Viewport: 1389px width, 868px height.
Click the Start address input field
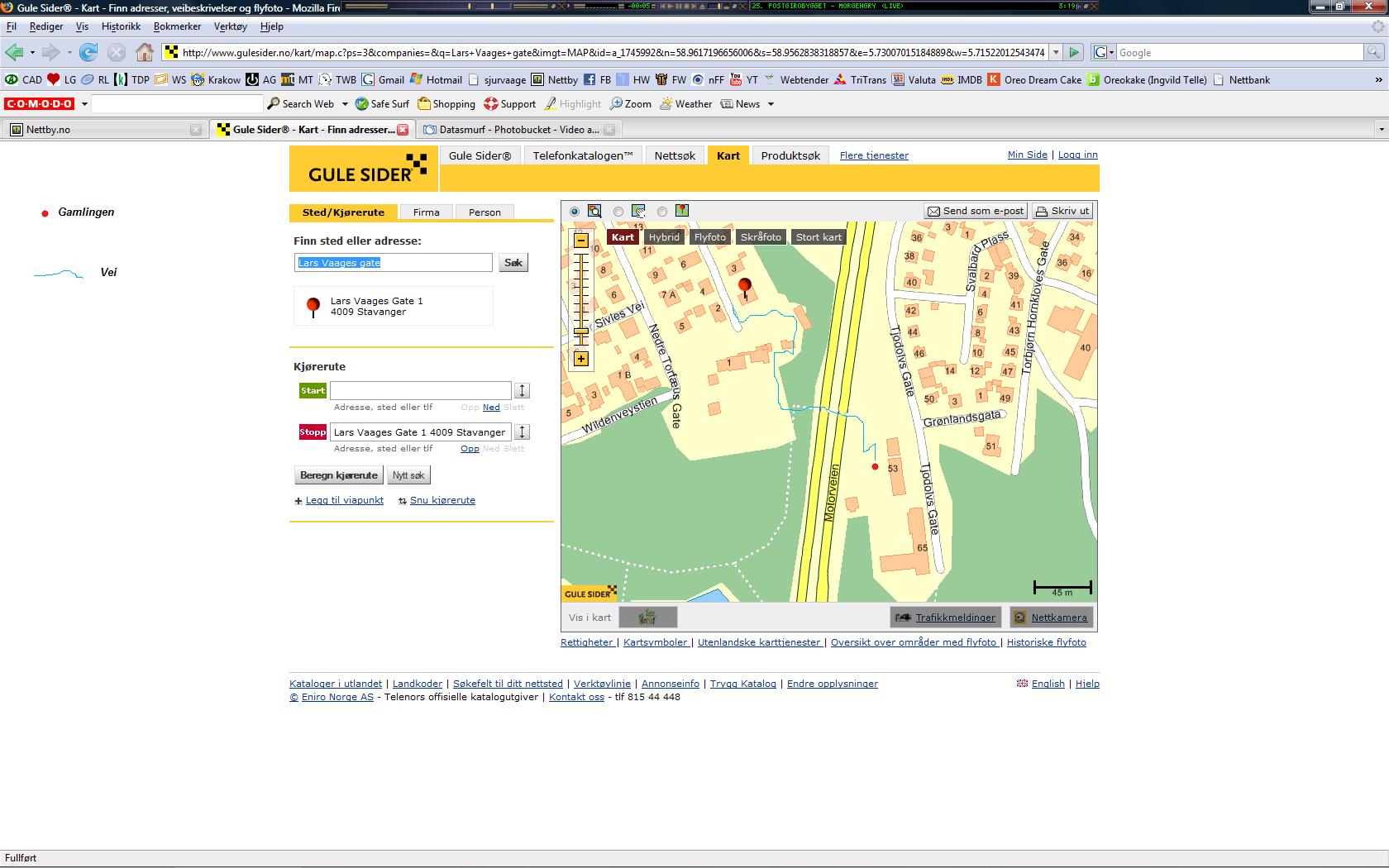pyautogui.click(x=420, y=390)
